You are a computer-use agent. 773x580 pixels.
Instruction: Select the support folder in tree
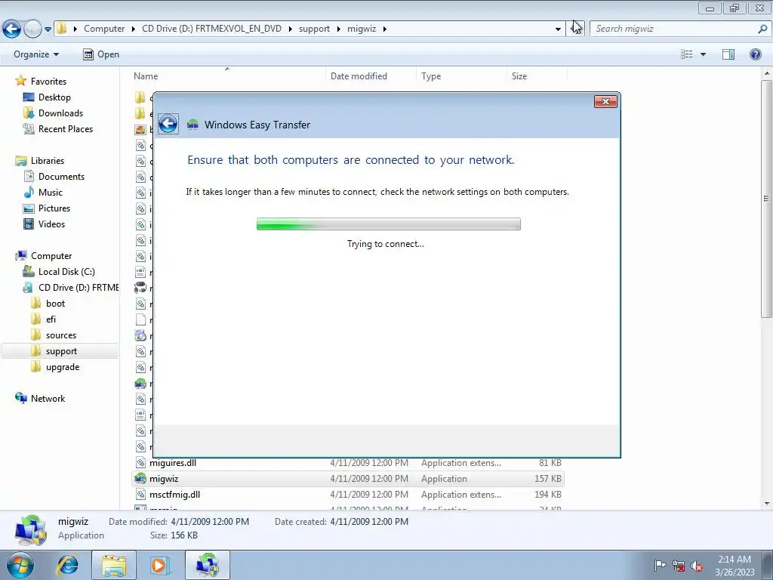pos(61,351)
